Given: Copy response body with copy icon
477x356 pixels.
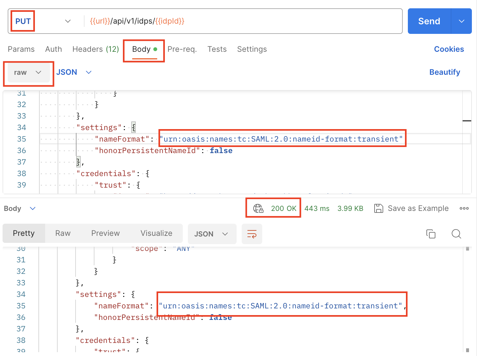Looking at the screenshot, I should tap(431, 234).
